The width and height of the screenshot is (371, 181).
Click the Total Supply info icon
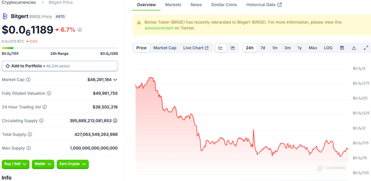tap(30, 134)
